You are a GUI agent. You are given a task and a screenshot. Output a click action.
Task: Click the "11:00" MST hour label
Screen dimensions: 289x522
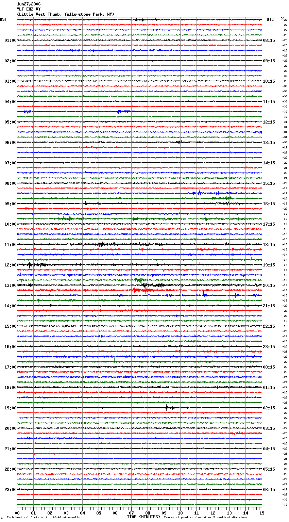click(11, 245)
